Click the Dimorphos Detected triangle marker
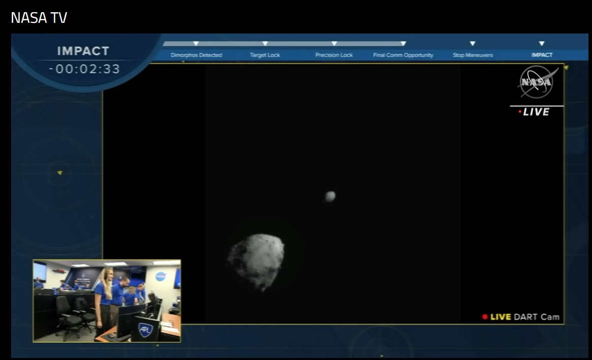 [x=196, y=44]
